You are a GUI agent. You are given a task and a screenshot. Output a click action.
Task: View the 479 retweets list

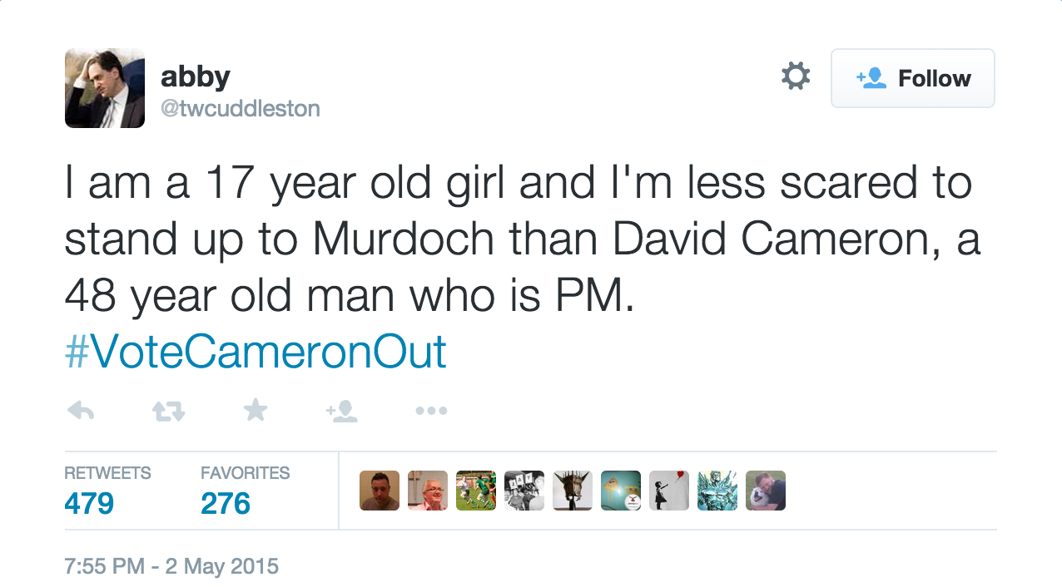click(89, 503)
